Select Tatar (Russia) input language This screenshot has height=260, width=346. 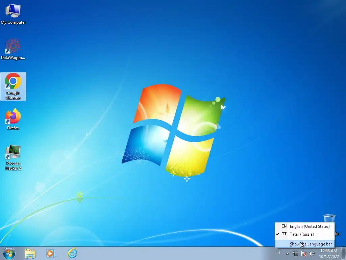(x=305, y=234)
